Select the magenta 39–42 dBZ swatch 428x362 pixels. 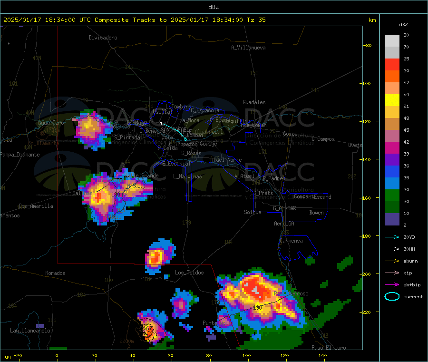(x=392, y=148)
